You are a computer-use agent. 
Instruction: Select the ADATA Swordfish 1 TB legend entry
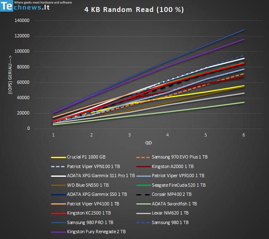point(167,204)
